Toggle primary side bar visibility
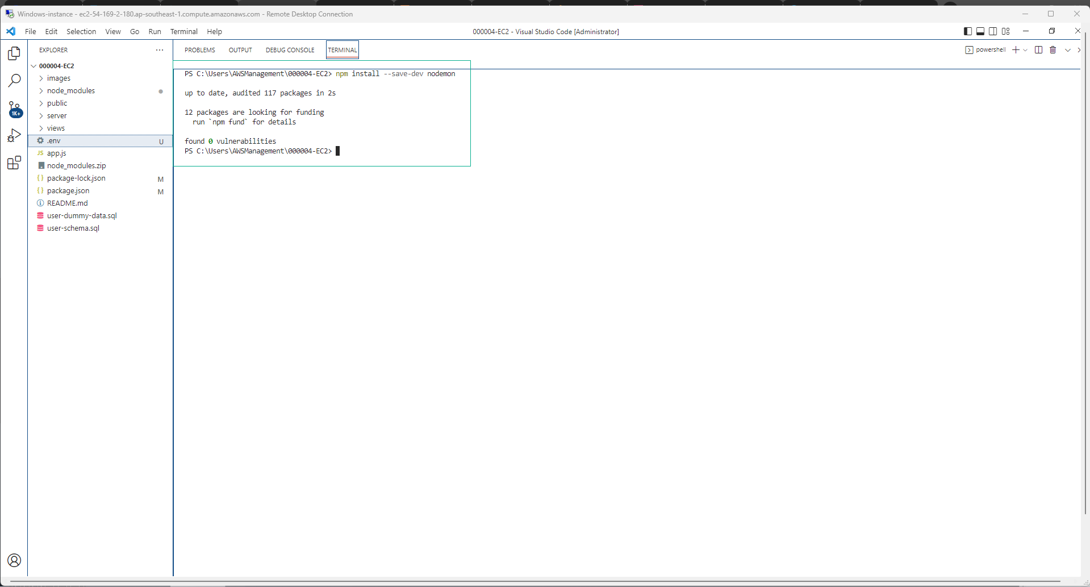Viewport: 1090px width, 587px height. coord(968,31)
